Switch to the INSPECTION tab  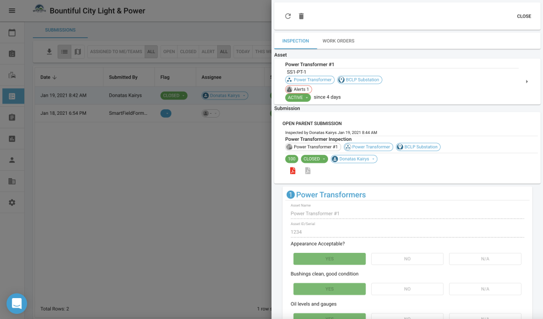(x=295, y=41)
